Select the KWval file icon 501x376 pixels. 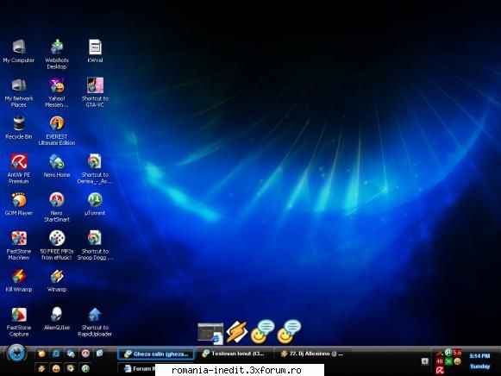tap(95, 51)
